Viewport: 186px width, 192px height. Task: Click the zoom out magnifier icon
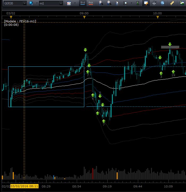point(109,3)
